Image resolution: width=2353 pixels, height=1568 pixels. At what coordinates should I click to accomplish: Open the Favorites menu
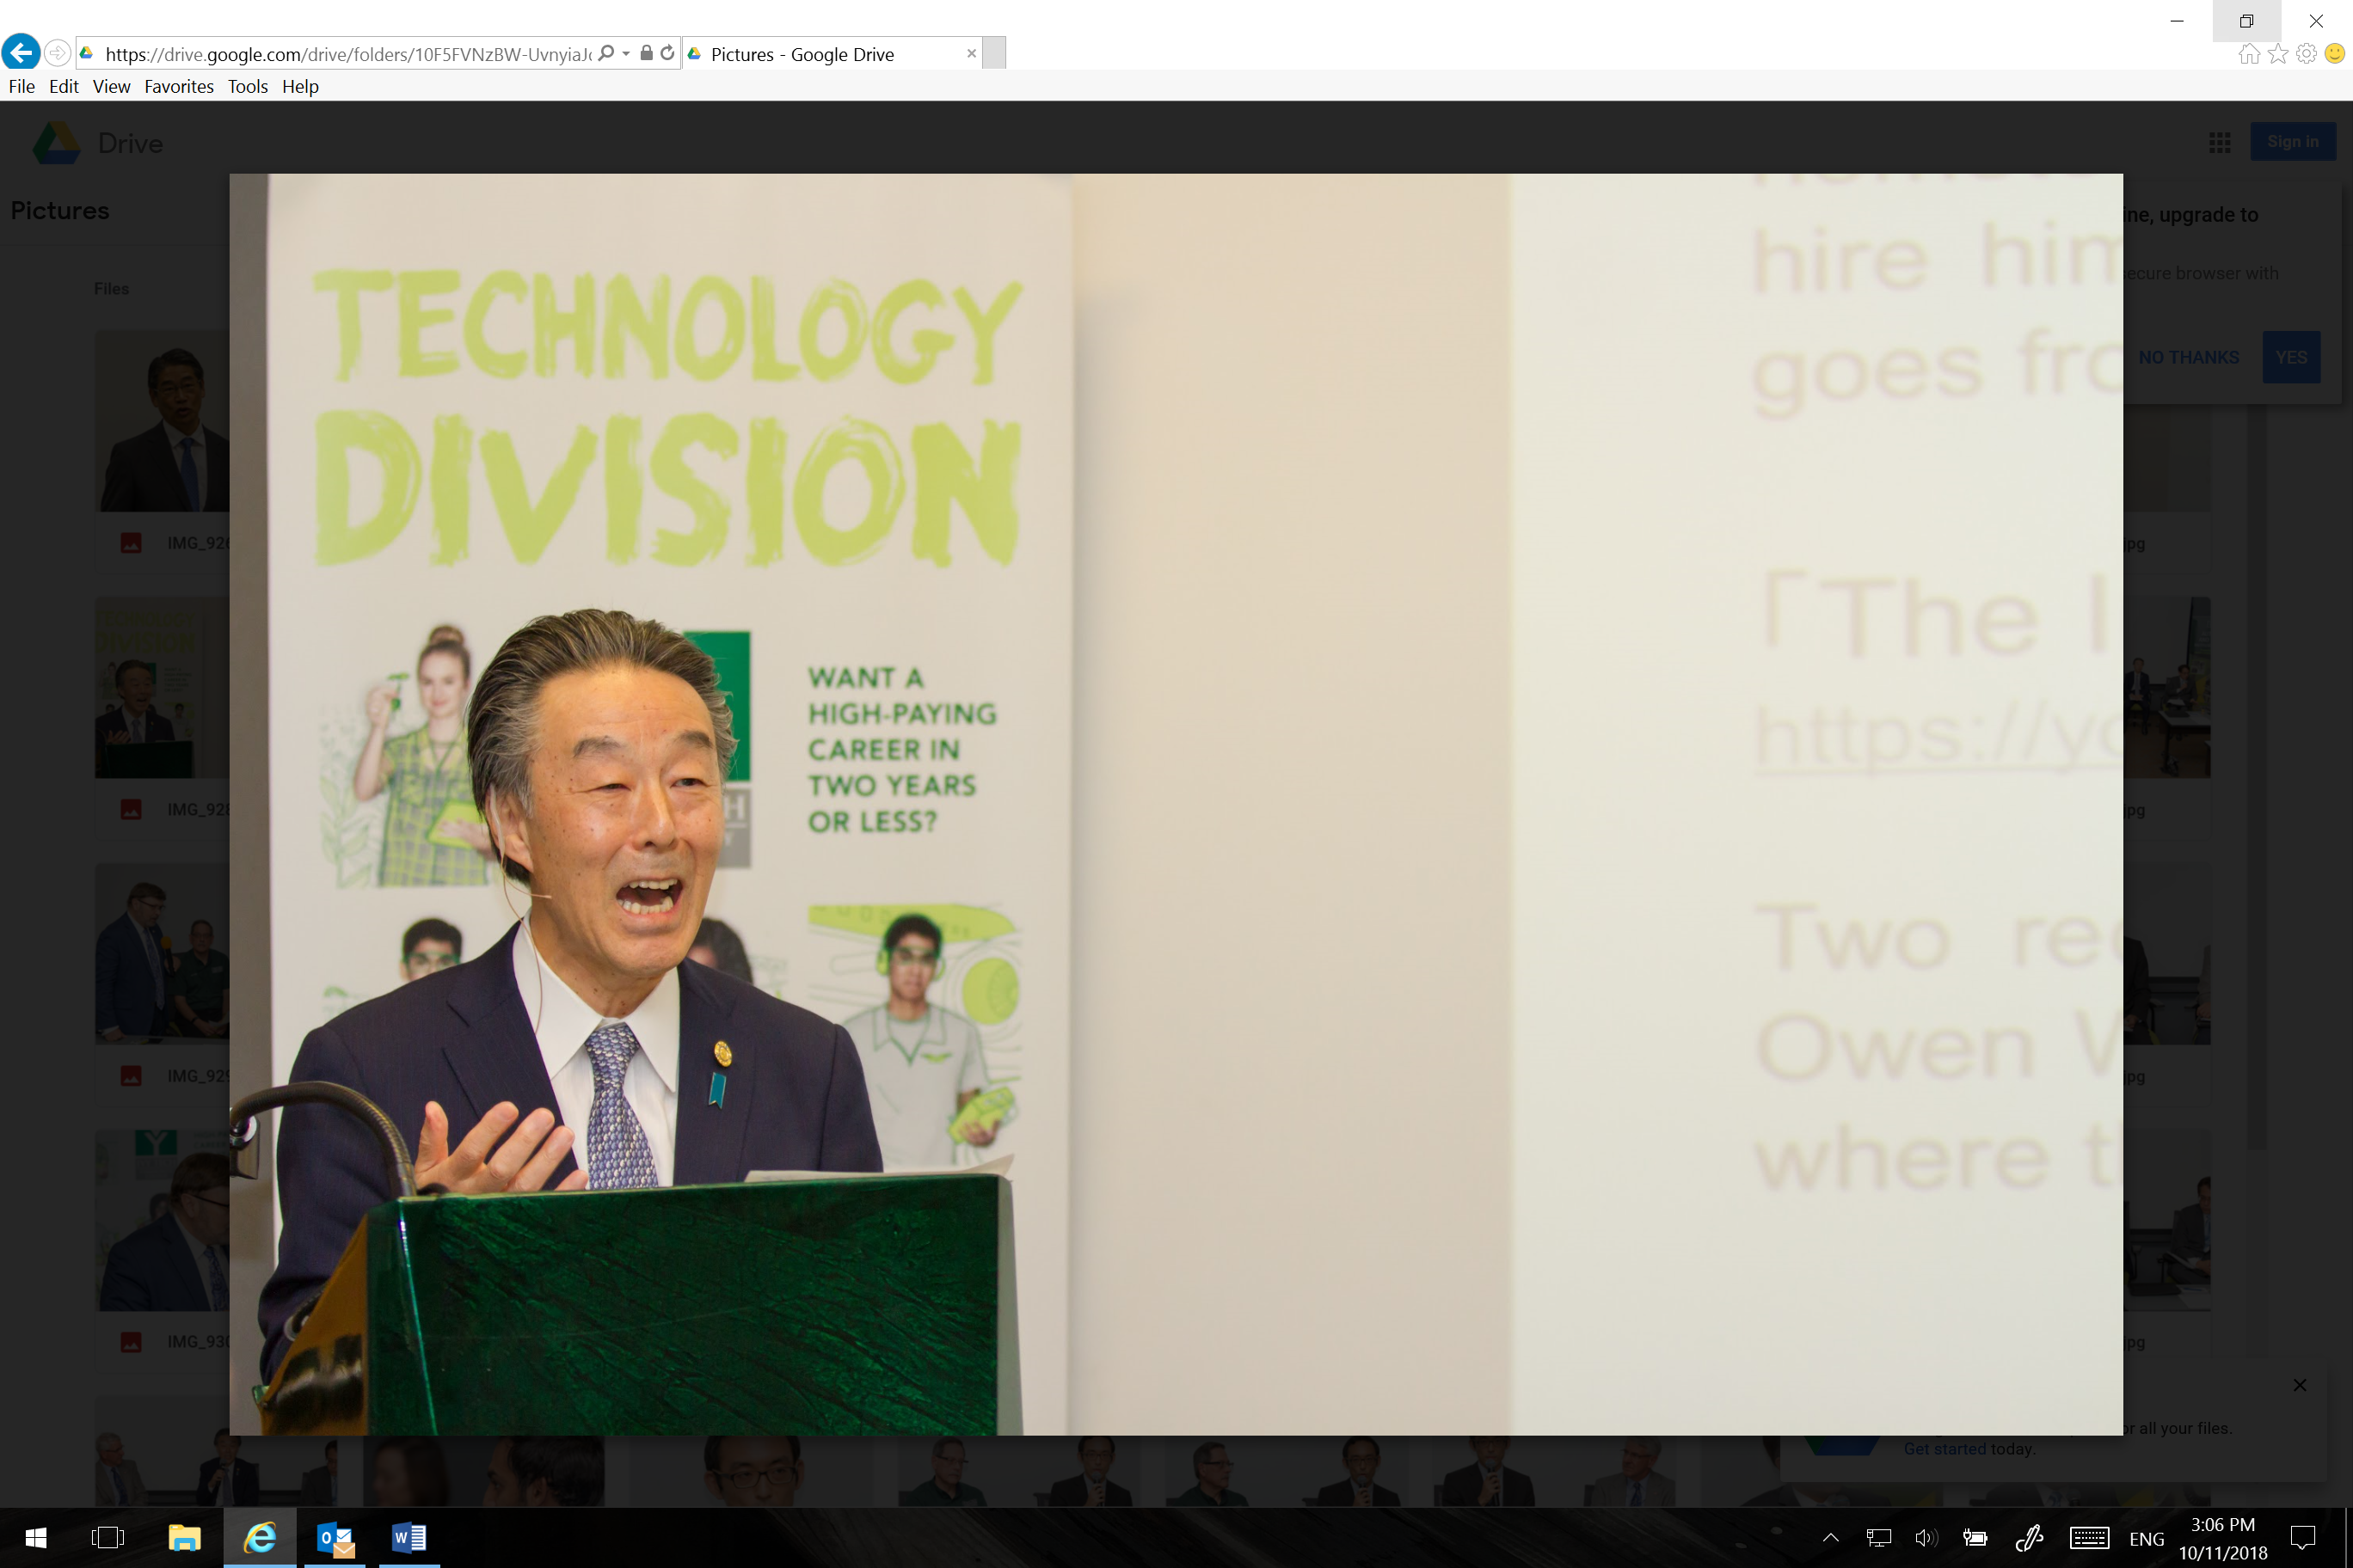point(179,86)
